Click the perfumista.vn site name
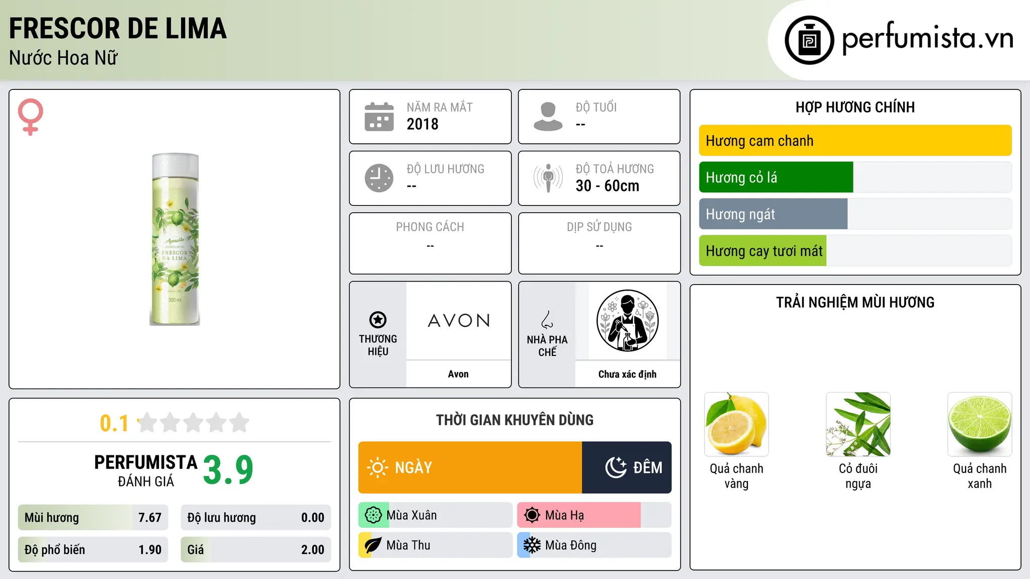1030x579 pixels. pos(928,38)
